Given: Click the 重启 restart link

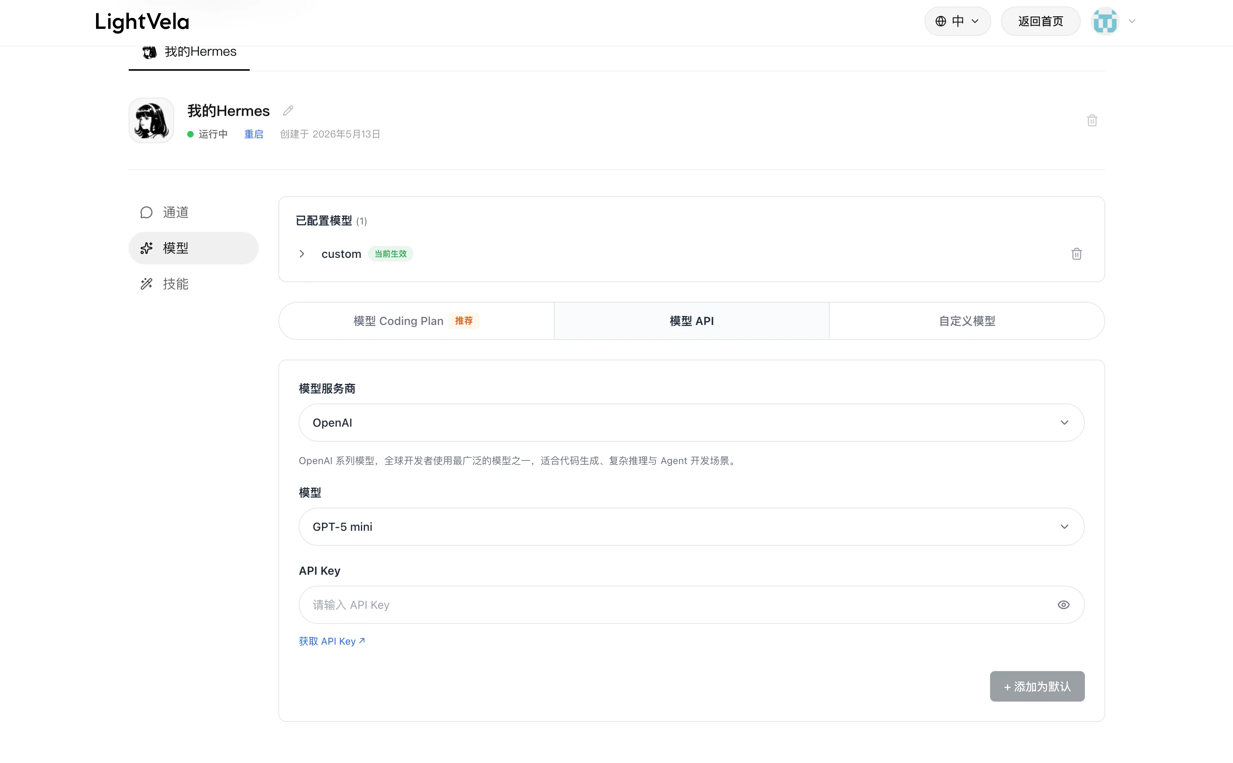Looking at the screenshot, I should pyautogui.click(x=254, y=134).
